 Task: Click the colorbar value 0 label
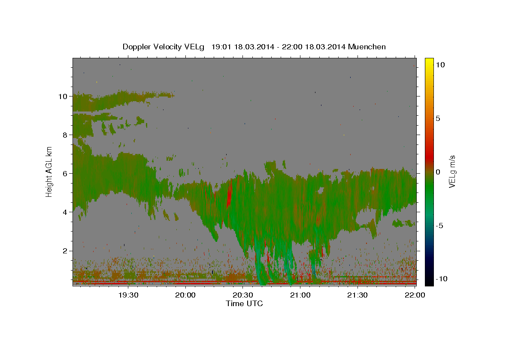(438, 172)
